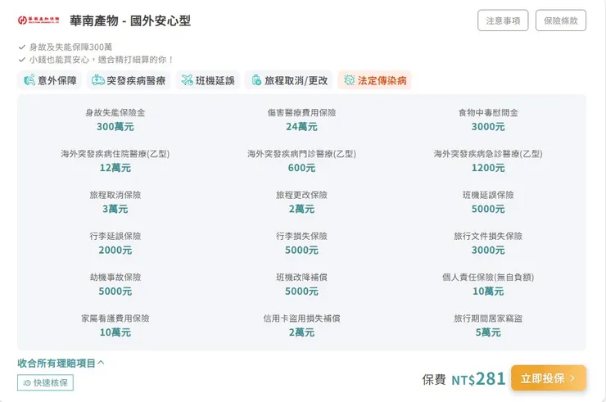Click the 旅行期間居家竊盜 label

[488, 318]
